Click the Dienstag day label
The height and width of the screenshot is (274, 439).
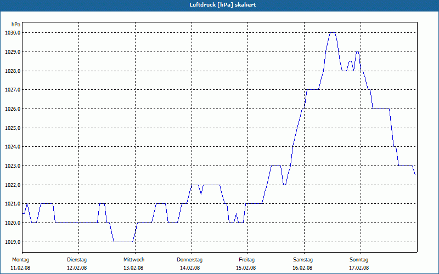[77, 260]
